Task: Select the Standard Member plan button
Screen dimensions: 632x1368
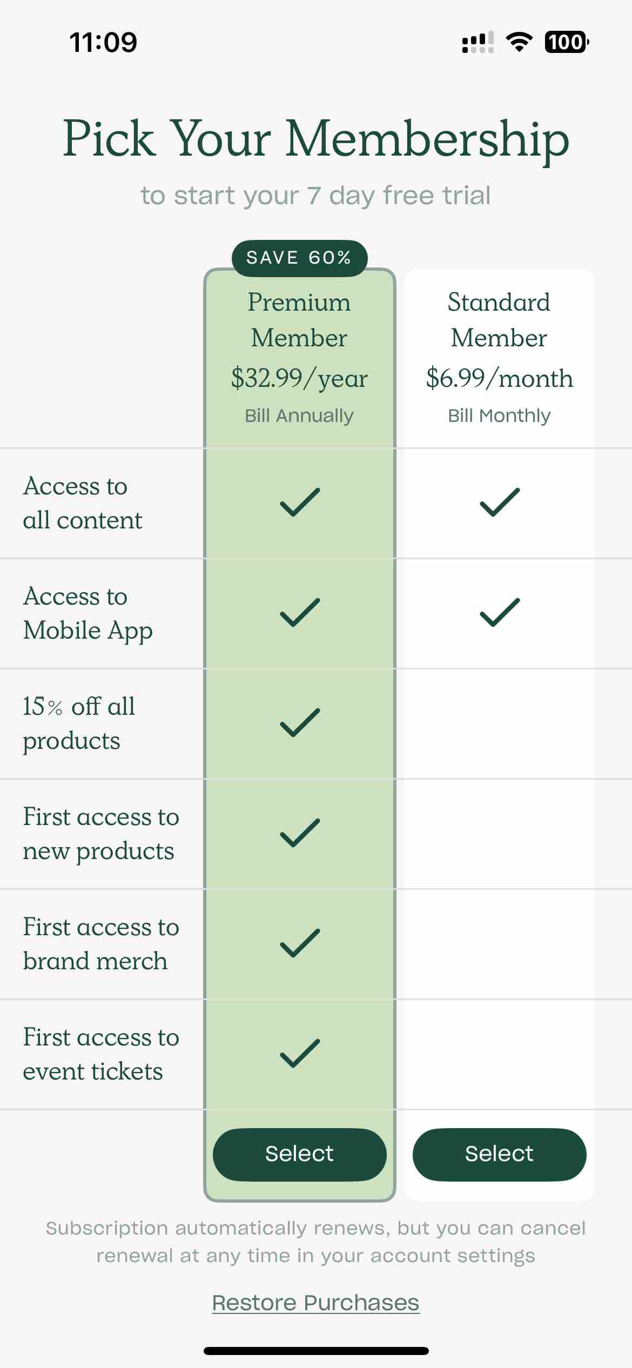Action: point(499,1155)
